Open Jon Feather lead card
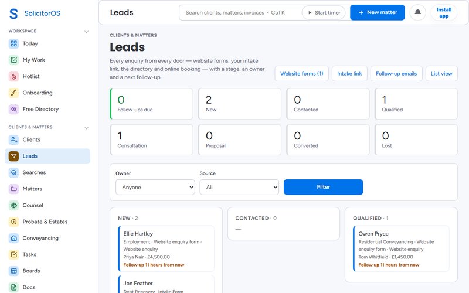 coord(166,284)
